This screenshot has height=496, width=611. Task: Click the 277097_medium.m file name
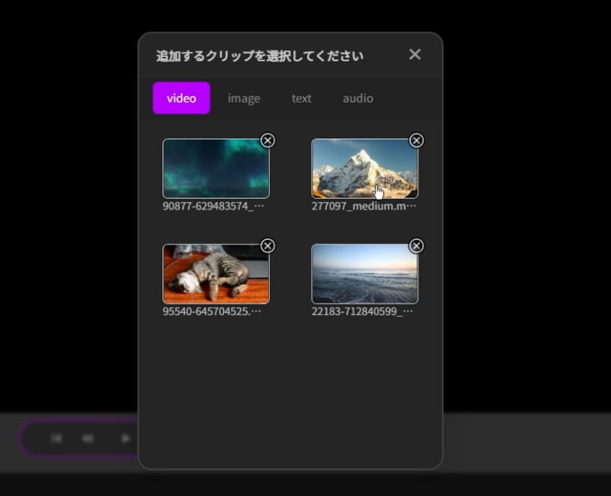[x=363, y=207]
